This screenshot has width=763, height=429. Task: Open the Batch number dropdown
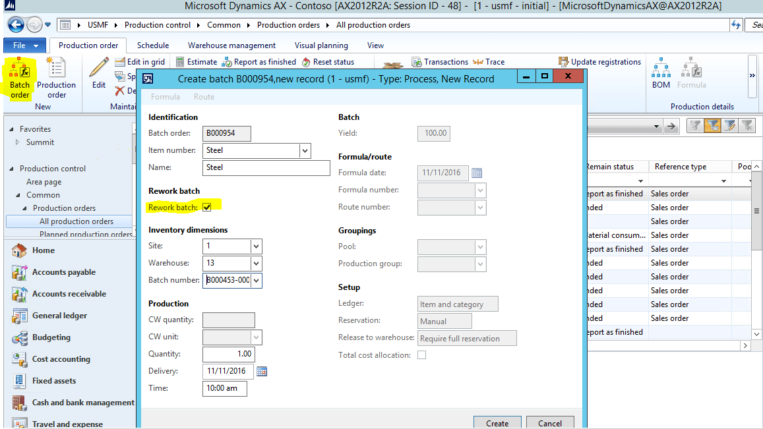pyautogui.click(x=256, y=280)
